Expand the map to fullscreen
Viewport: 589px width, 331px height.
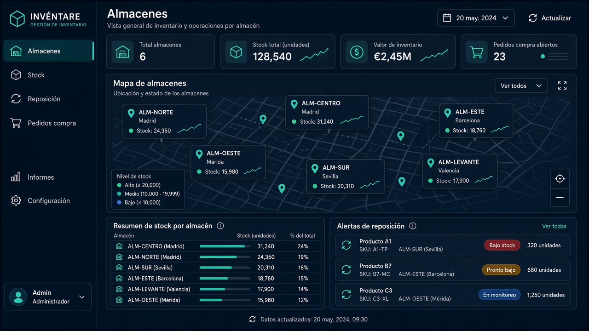(562, 86)
